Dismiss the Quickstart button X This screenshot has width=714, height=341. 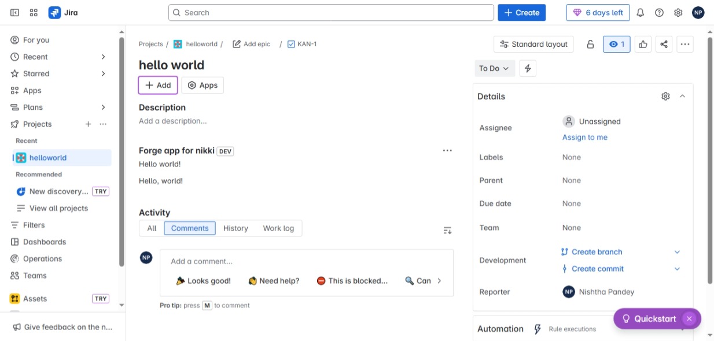tap(689, 319)
